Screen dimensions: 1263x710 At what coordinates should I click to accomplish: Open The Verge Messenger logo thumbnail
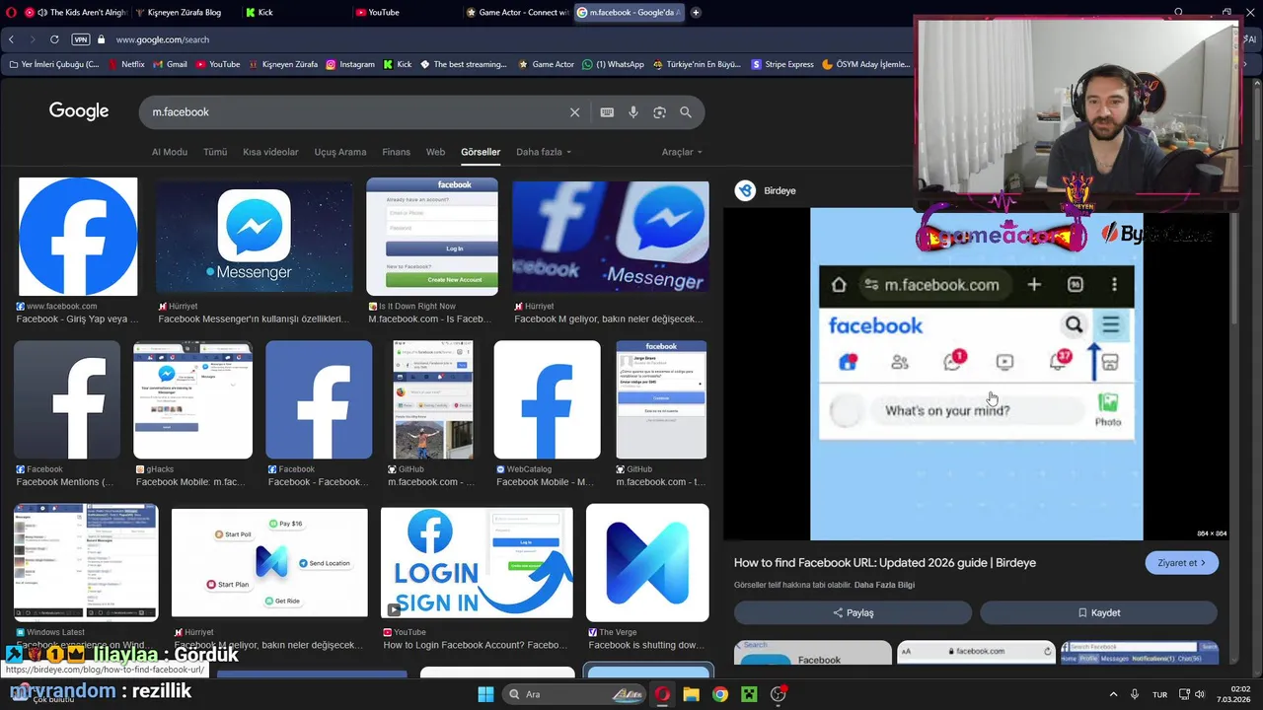click(x=647, y=562)
